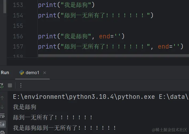Click line number 155 in gutter
The height and width of the screenshot is (134, 189).
(x=18, y=26)
